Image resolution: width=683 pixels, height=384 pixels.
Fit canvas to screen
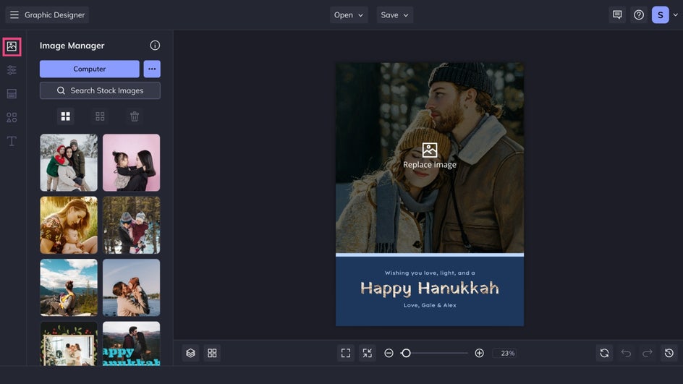(x=346, y=353)
